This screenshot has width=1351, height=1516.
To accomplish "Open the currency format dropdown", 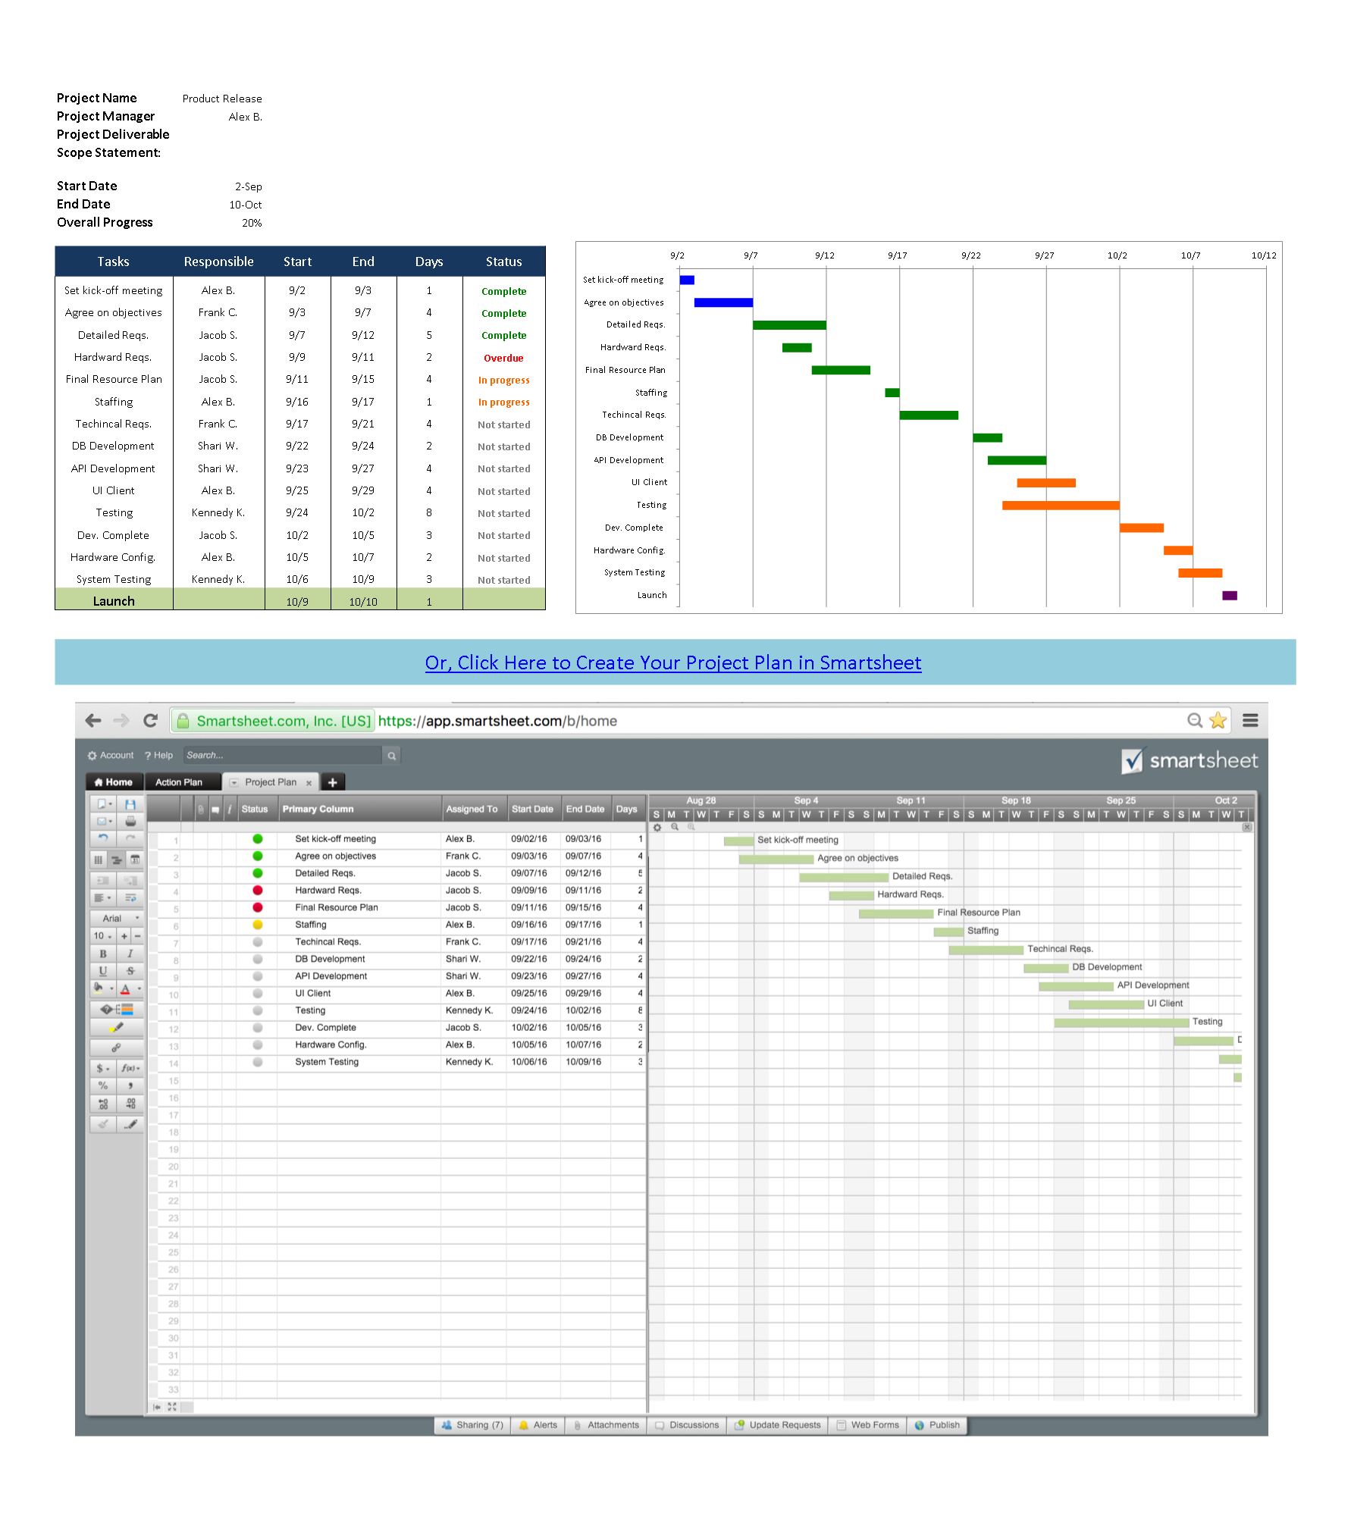I will 103,1068.
